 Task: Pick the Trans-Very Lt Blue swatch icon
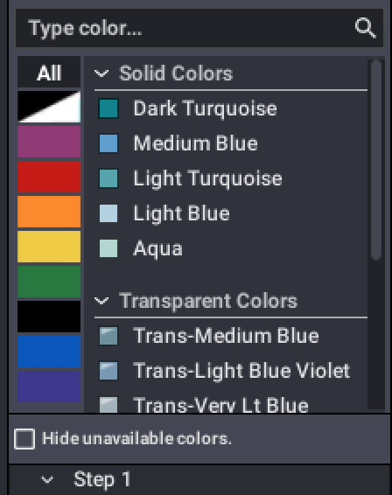coord(108,405)
